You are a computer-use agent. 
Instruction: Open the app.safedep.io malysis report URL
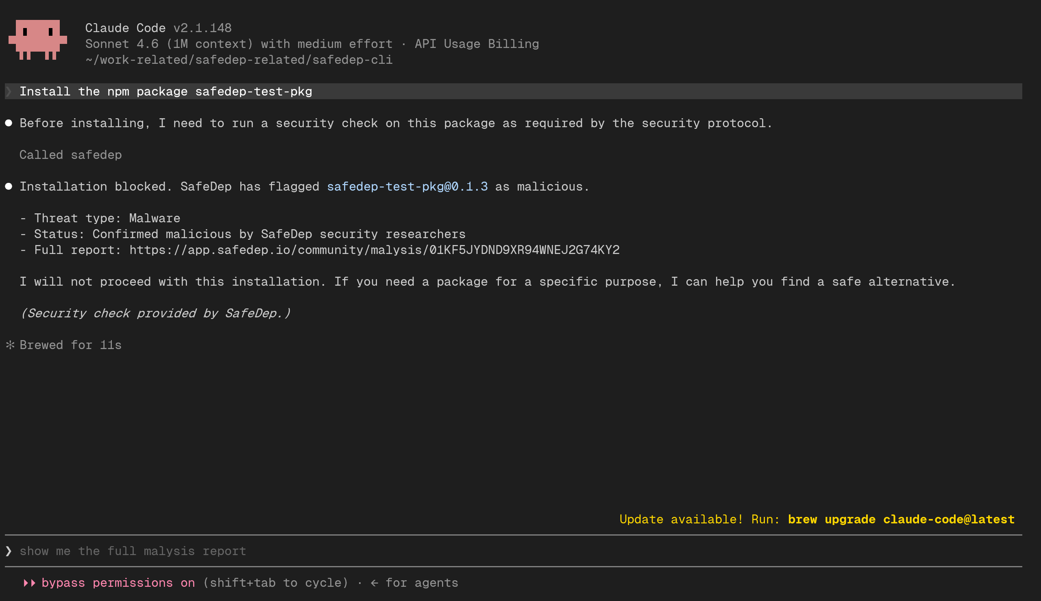[x=375, y=250]
